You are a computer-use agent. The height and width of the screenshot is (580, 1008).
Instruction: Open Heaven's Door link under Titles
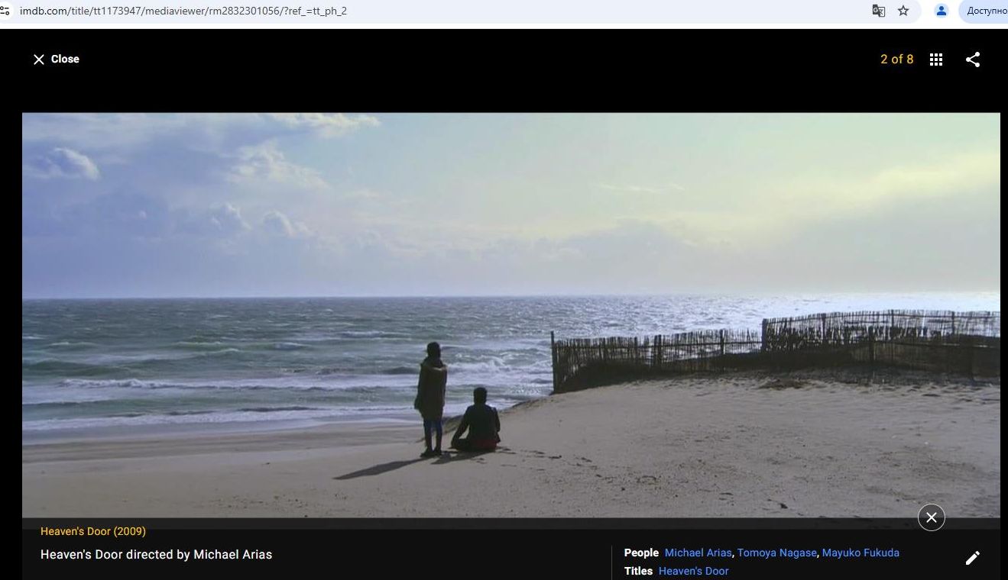(x=693, y=571)
